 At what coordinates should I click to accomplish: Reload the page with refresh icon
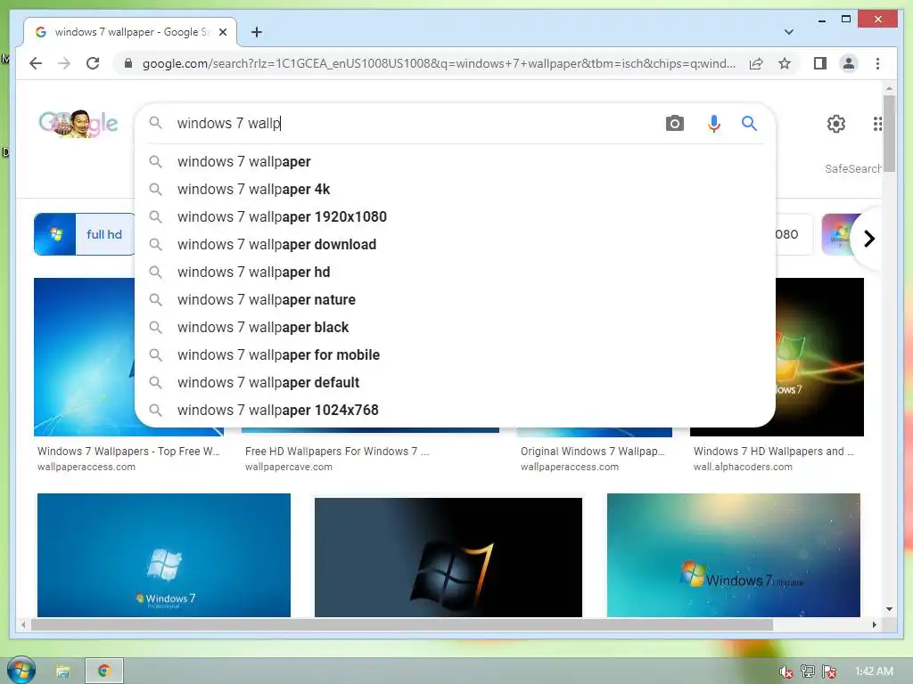pos(93,63)
